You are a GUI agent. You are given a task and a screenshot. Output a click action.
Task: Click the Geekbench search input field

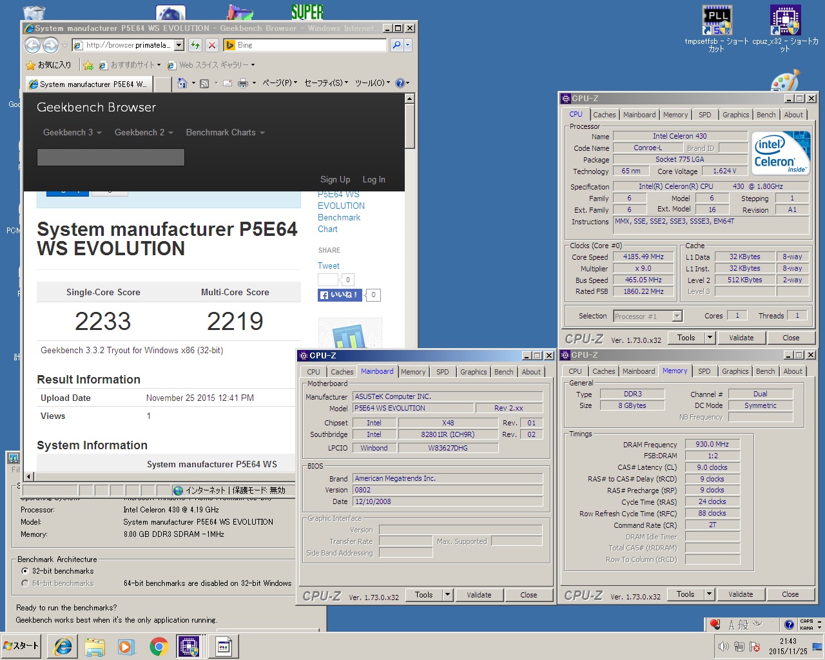click(x=111, y=157)
